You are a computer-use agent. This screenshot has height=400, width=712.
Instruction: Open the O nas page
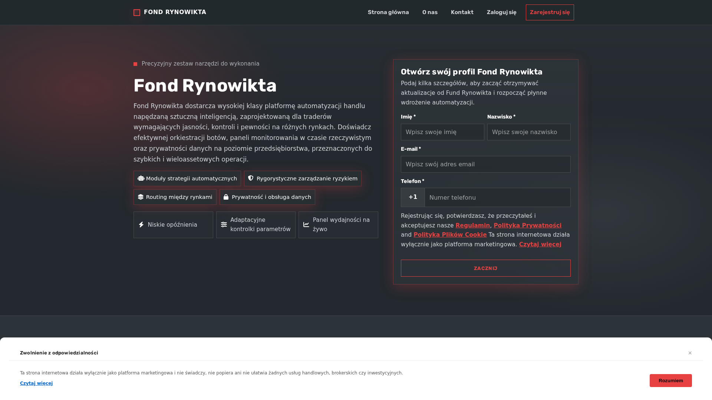430,12
